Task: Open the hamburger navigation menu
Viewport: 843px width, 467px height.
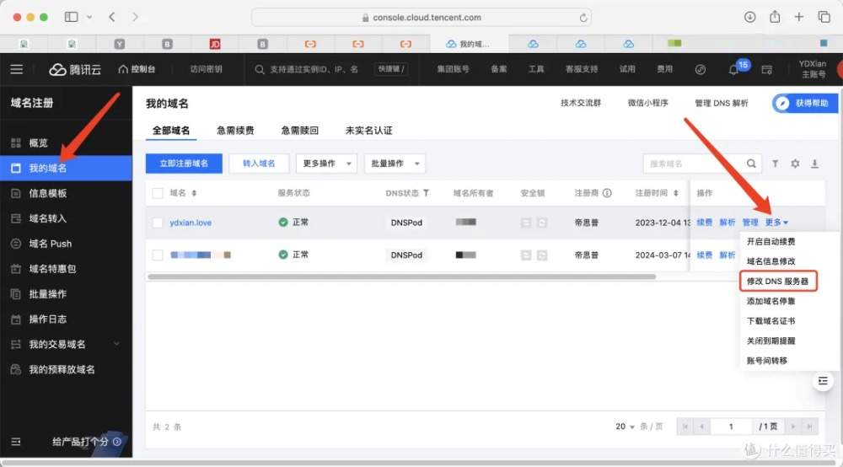Action: coord(17,69)
